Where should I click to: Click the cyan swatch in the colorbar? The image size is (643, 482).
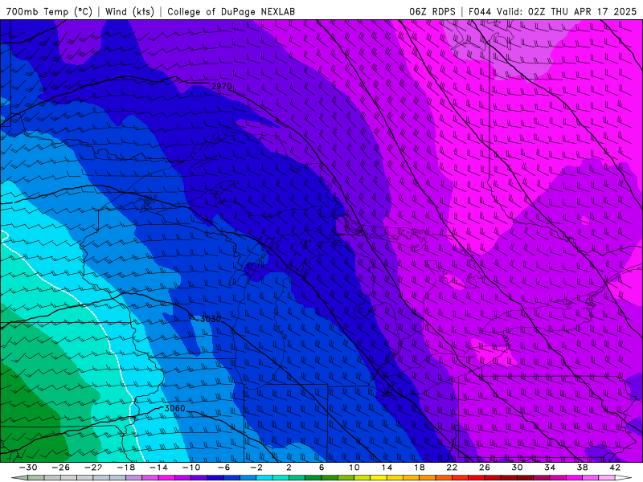click(x=264, y=478)
